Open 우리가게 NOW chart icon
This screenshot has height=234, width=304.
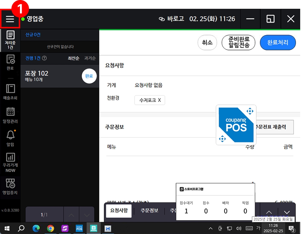pos(10,162)
